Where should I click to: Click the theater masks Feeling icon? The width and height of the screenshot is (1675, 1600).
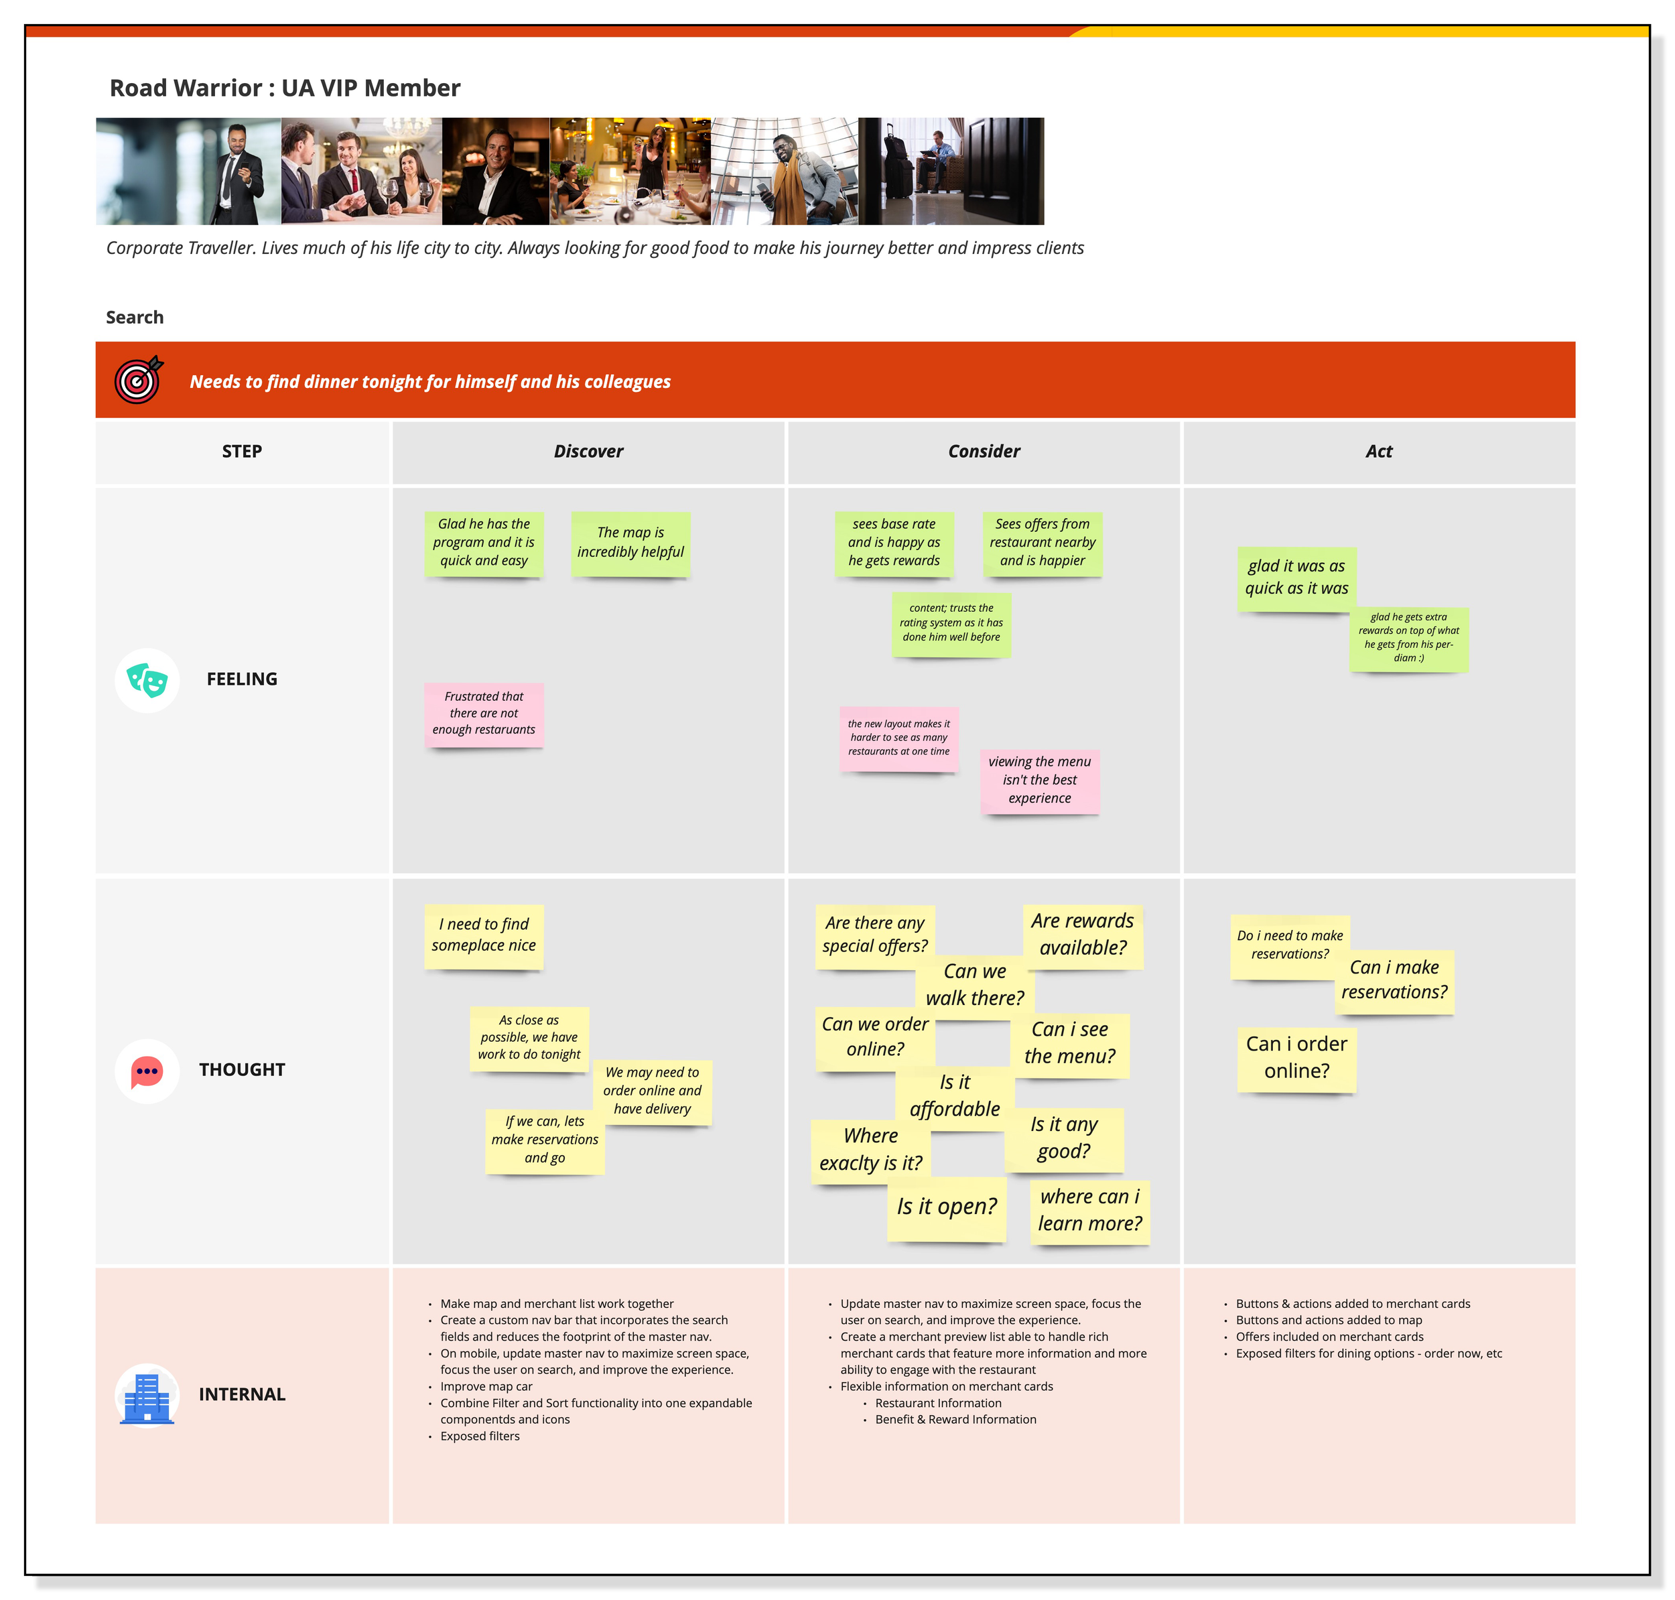pos(147,681)
